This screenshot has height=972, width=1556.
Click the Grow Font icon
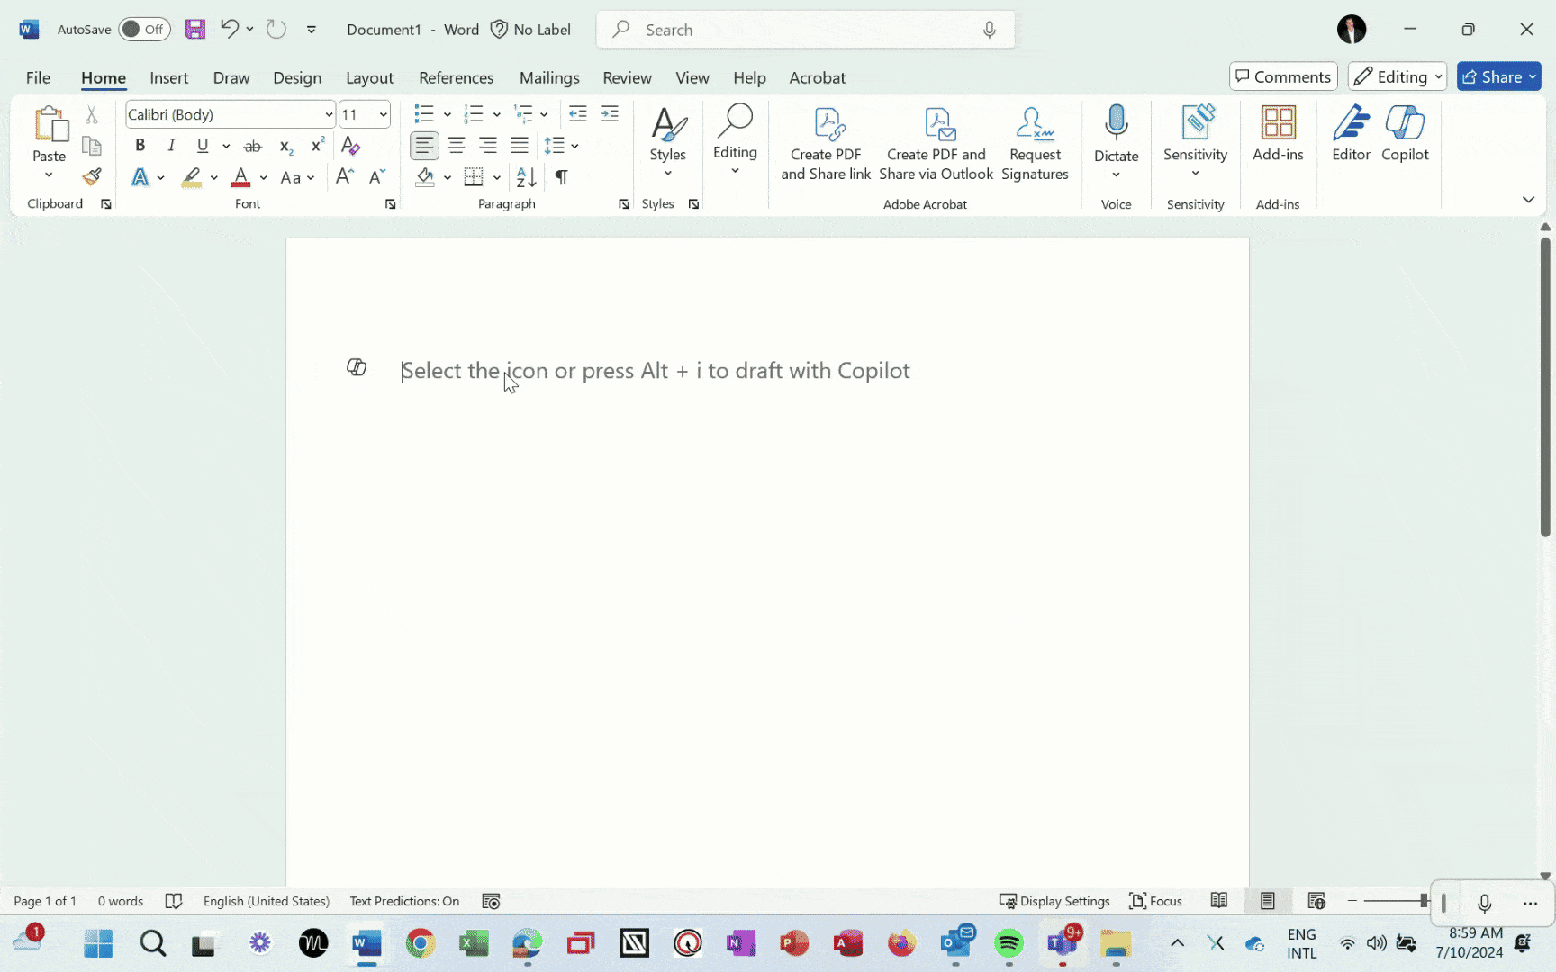(x=344, y=176)
